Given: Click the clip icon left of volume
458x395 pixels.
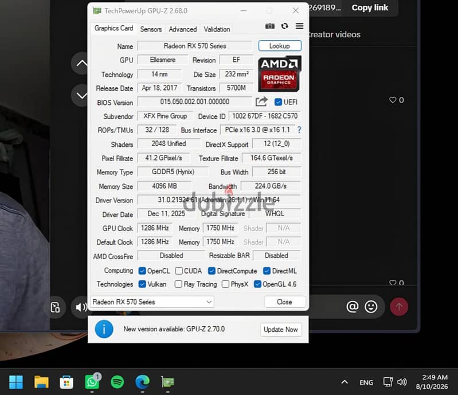Looking at the screenshot, I should pos(55,307).
